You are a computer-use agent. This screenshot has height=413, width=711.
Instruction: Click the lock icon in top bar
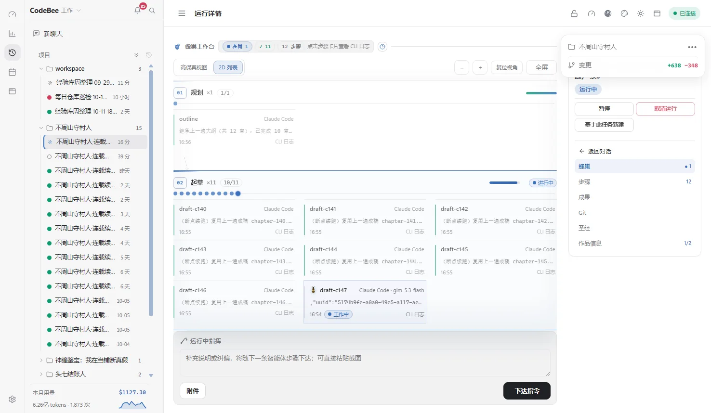574,13
